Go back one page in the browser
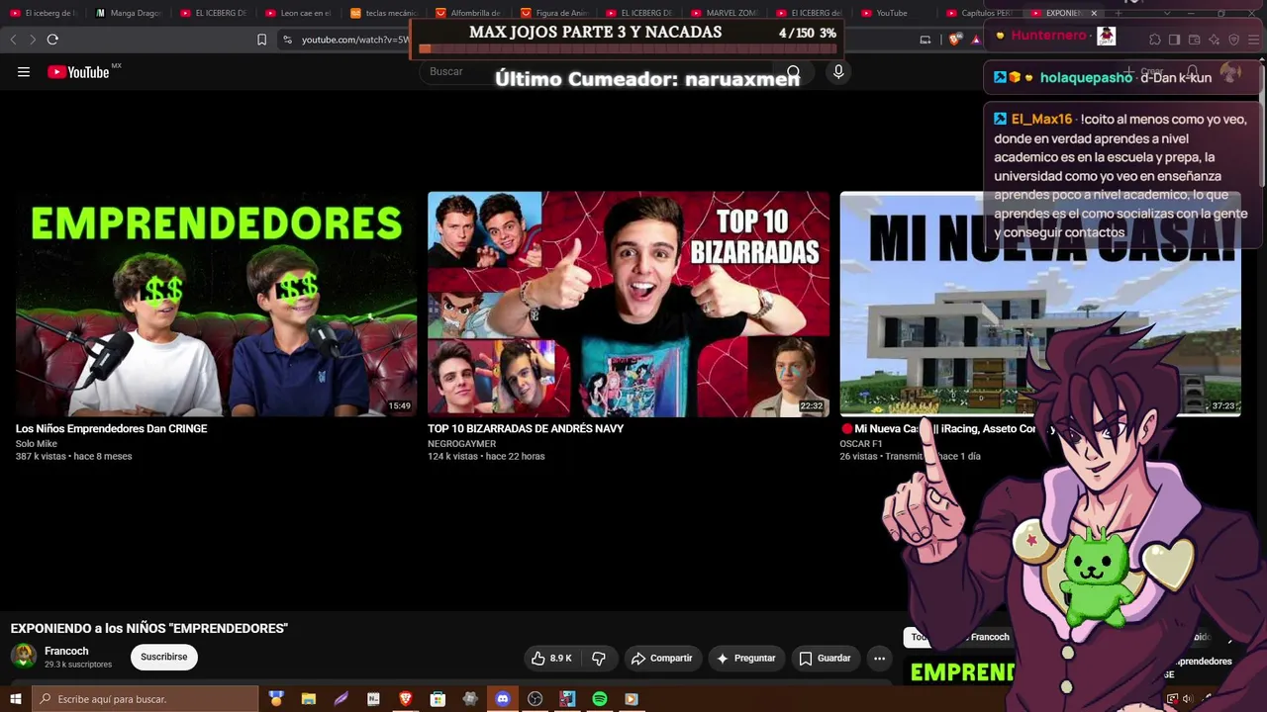The width and height of the screenshot is (1267, 712). pyautogui.click(x=13, y=40)
